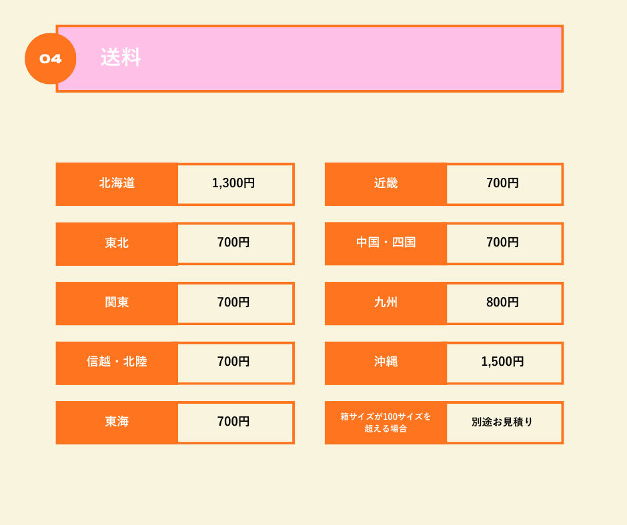Click the 700円 price beside 東北
This screenshot has height=525, width=627.
pyautogui.click(x=234, y=243)
